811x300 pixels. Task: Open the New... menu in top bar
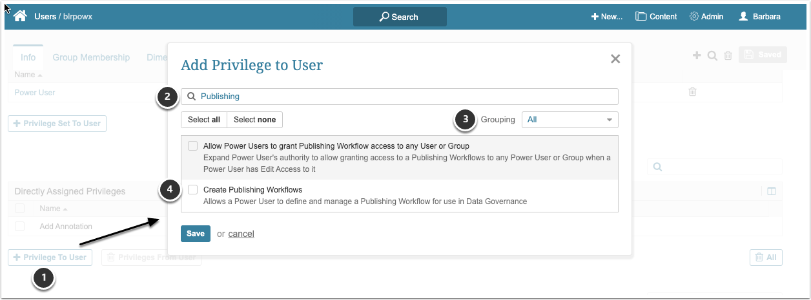(606, 17)
